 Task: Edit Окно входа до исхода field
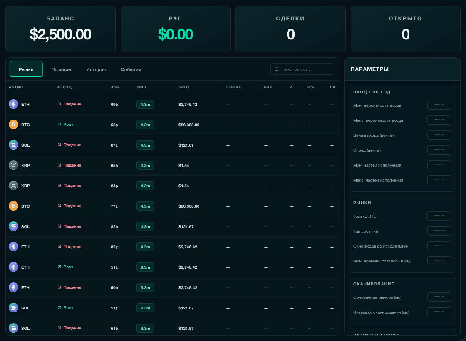coord(439,246)
